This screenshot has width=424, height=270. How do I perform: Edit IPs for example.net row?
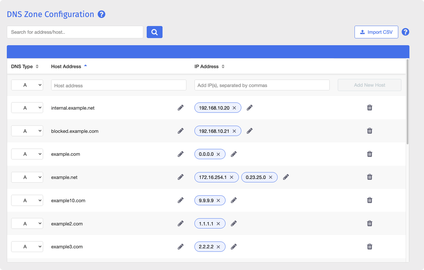[x=286, y=177]
